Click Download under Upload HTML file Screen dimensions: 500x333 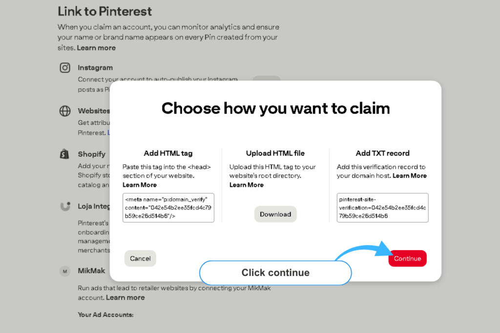275,214
